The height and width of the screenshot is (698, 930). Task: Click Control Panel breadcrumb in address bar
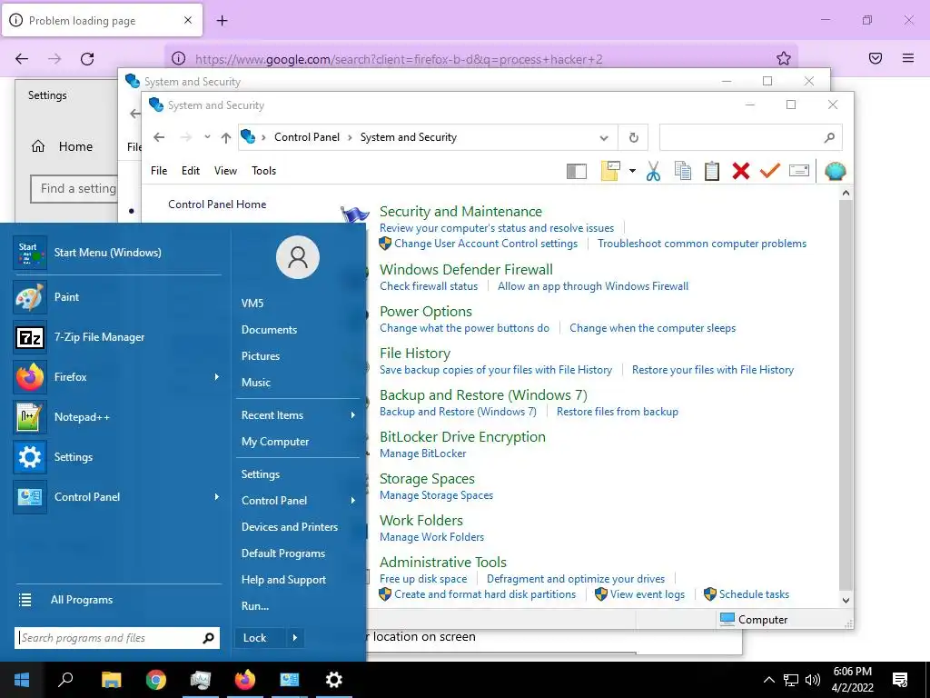click(x=307, y=137)
